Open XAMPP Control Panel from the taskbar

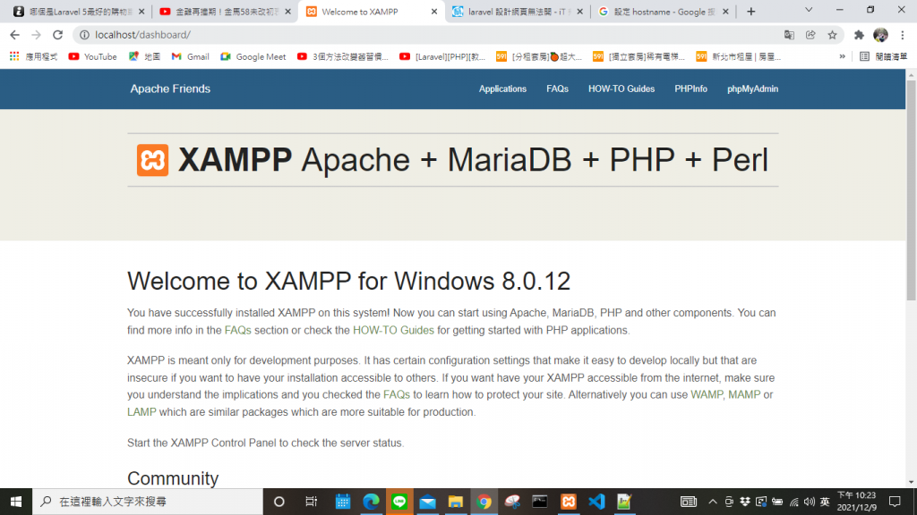[569, 502]
